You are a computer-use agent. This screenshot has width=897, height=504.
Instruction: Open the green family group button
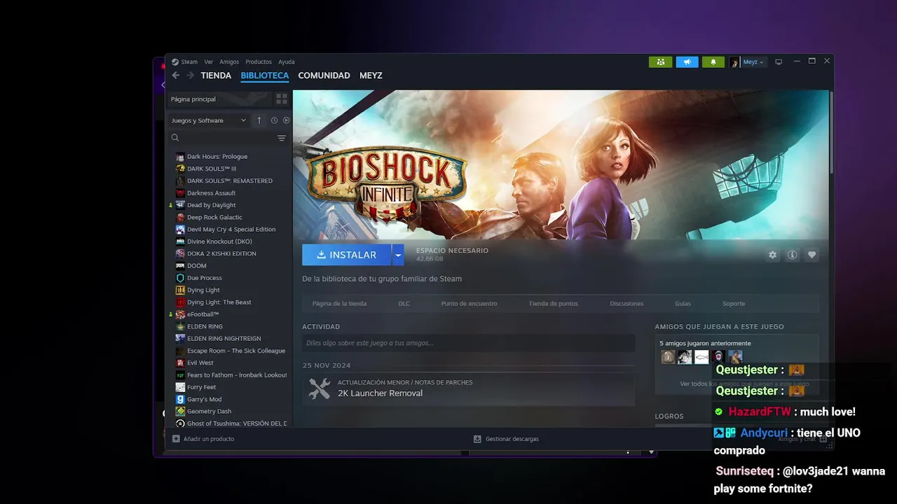660,62
